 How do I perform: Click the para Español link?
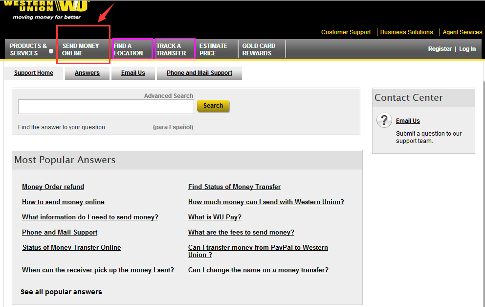point(173,127)
